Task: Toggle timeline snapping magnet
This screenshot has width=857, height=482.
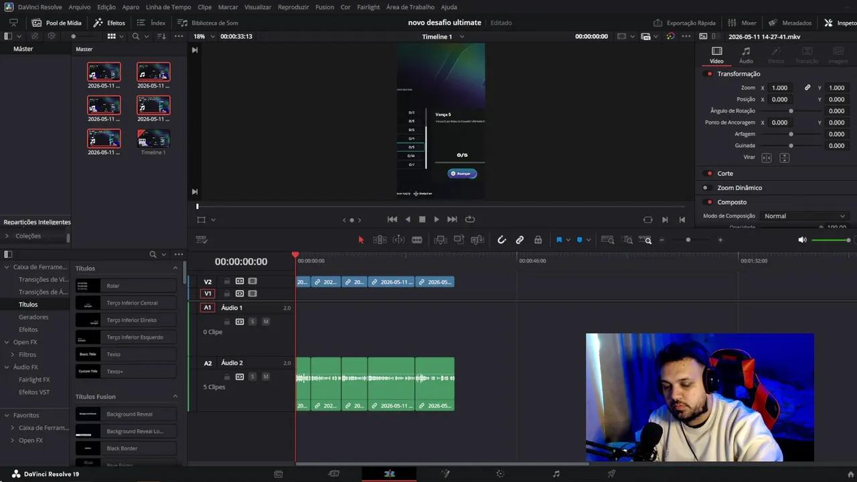Action: [501, 240]
